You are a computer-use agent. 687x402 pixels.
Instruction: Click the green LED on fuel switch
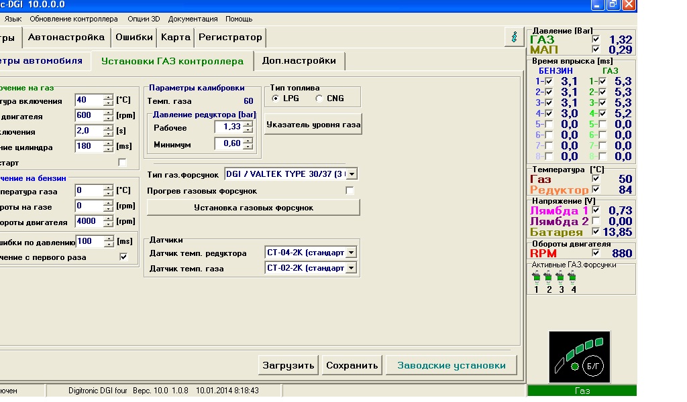[574, 366]
